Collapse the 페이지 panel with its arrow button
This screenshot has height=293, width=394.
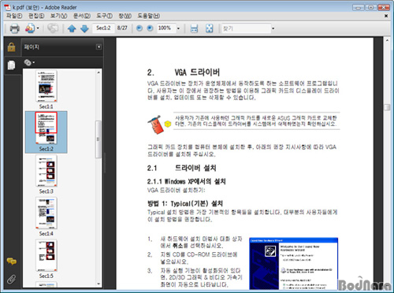click(x=98, y=46)
